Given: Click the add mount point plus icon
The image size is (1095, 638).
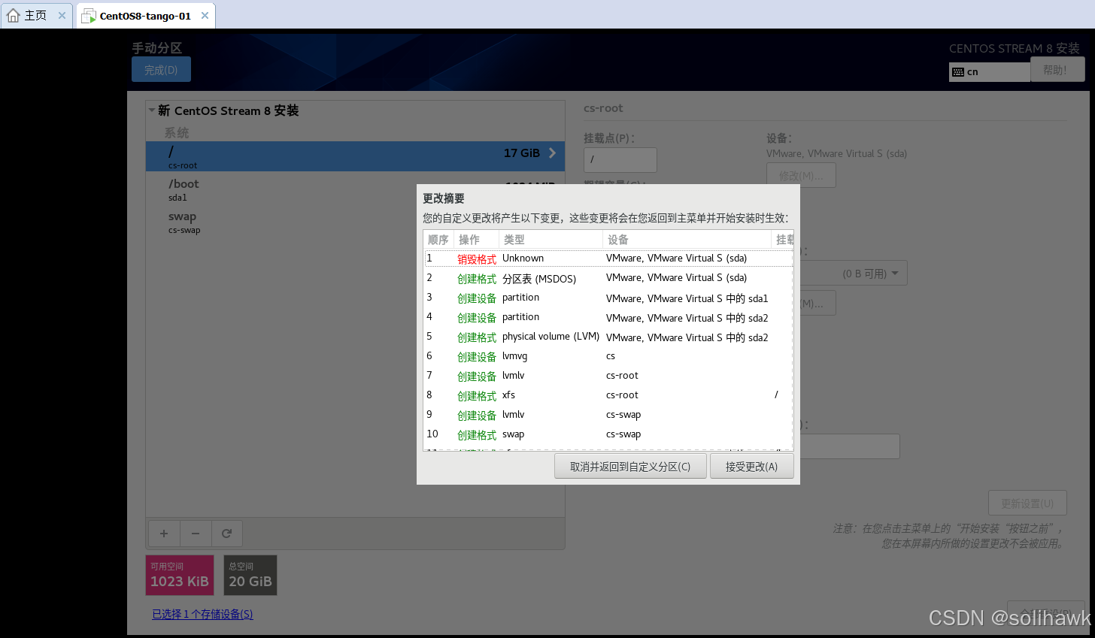Looking at the screenshot, I should [164, 534].
